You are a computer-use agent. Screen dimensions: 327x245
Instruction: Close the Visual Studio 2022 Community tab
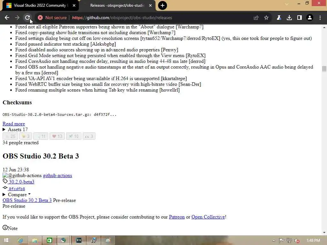tap(74, 5)
